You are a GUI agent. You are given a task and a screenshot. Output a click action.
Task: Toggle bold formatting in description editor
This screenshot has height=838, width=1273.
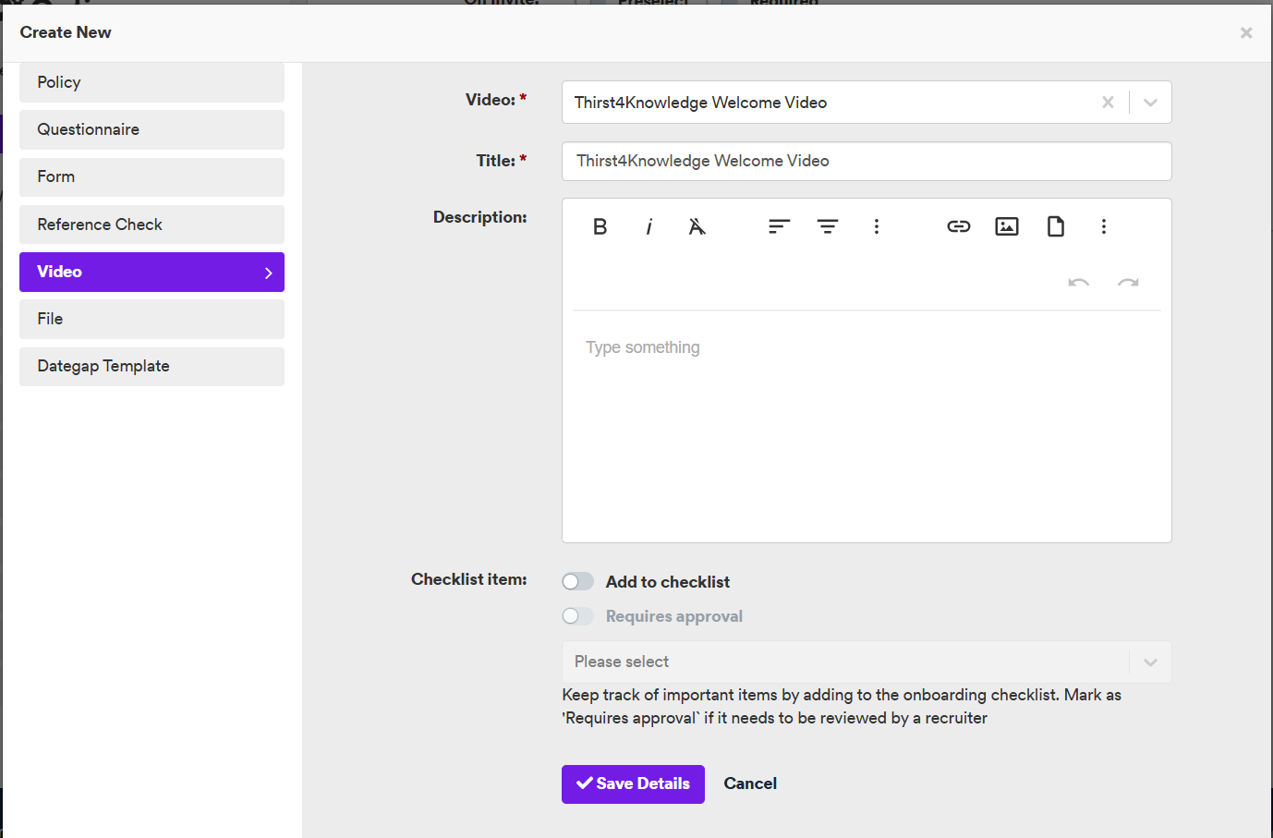point(600,226)
